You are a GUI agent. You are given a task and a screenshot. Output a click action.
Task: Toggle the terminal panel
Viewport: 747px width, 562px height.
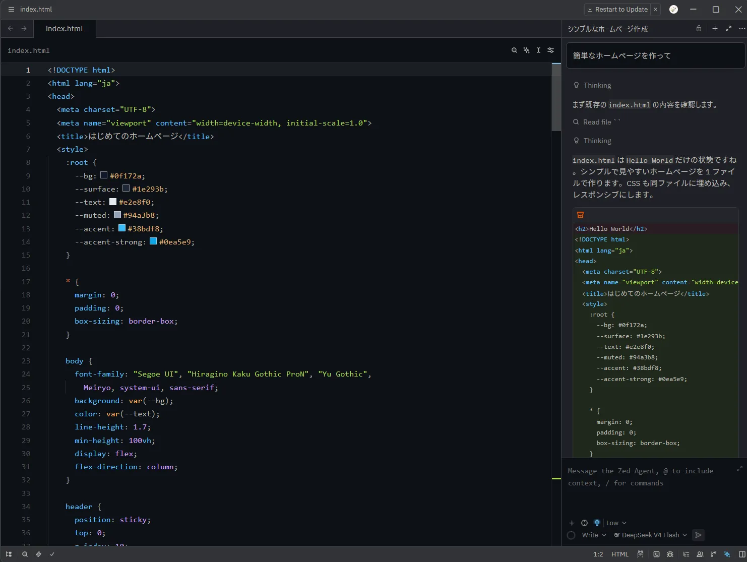pyautogui.click(x=656, y=554)
